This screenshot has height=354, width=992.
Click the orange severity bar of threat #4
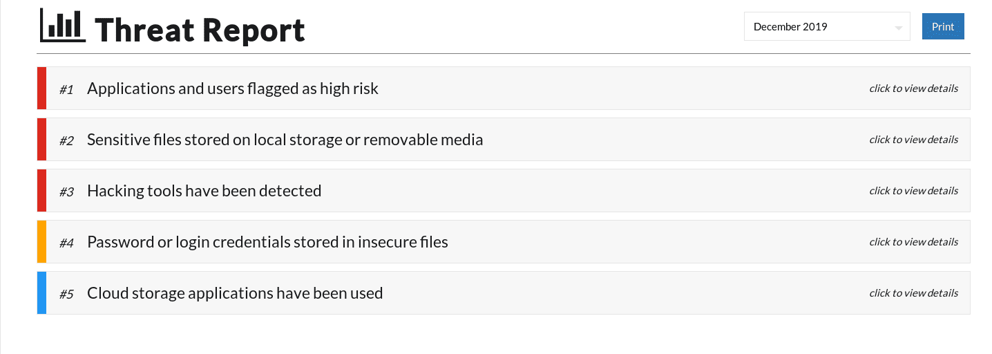click(x=41, y=242)
